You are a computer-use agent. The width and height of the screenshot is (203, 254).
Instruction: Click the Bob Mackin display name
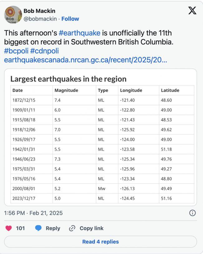[x=39, y=11]
